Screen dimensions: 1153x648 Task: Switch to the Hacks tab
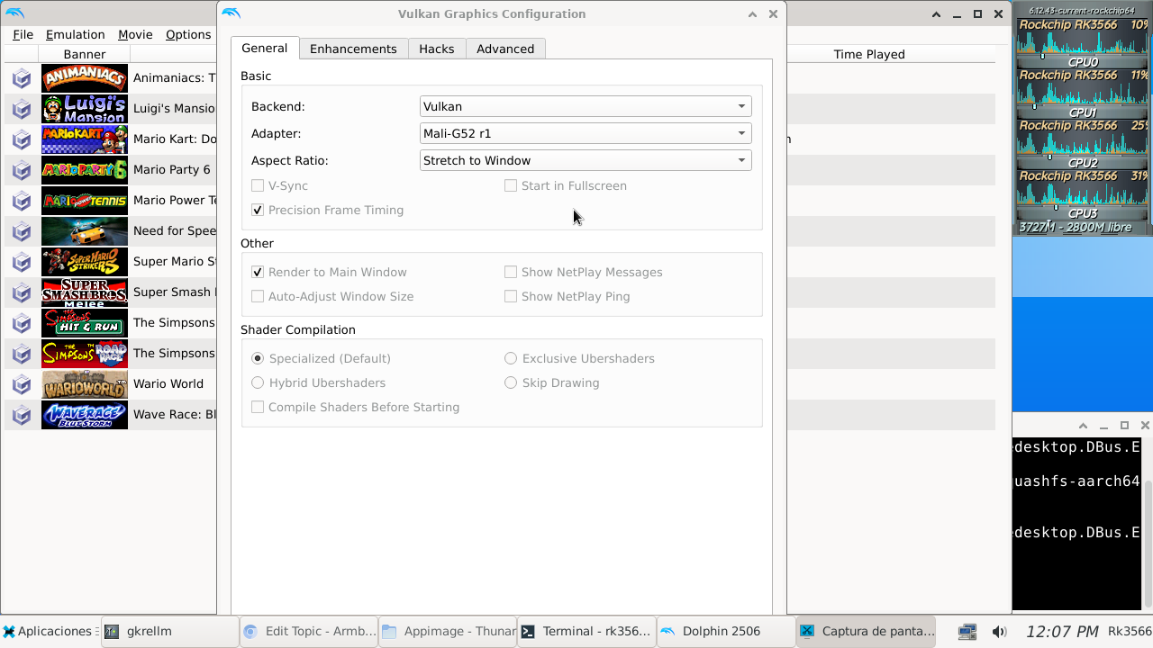click(x=436, y=49)
